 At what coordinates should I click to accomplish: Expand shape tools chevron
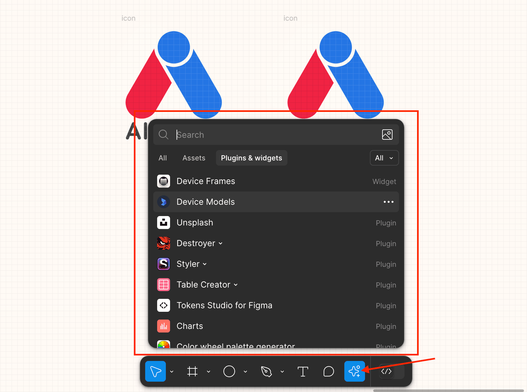point(245,372)
